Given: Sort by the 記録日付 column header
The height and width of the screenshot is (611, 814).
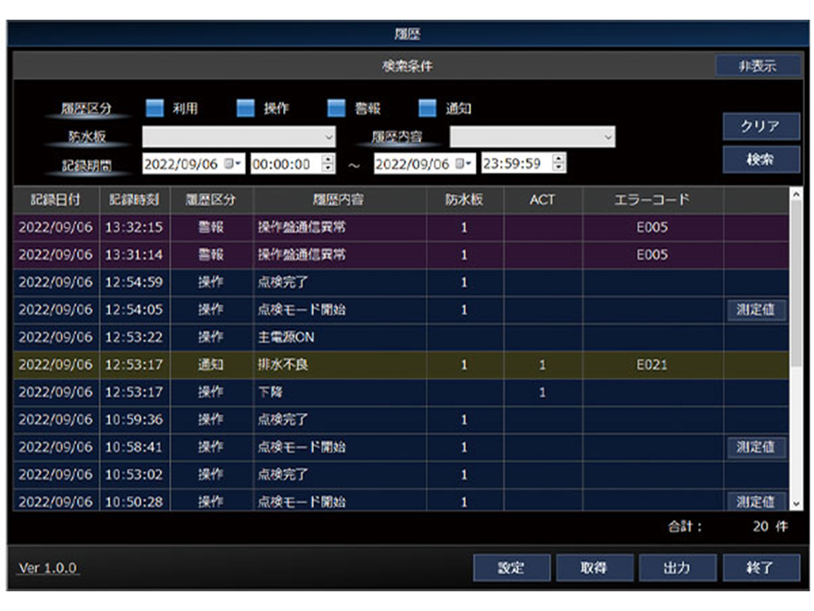Looking at the screenshot, I should click(x=56, y=200).
